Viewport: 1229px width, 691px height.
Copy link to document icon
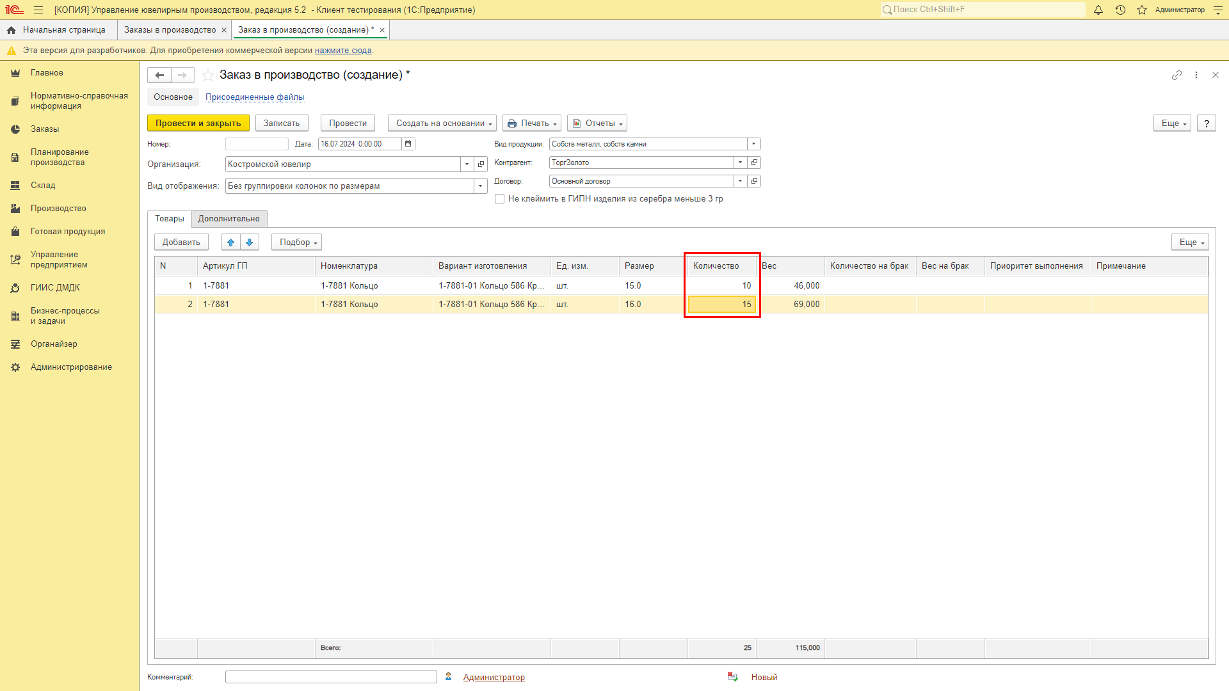(x=1177, y=75)
